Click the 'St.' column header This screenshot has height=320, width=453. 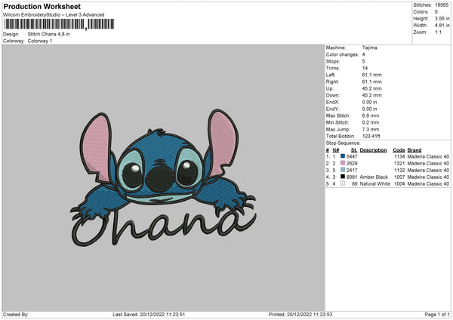pyautogui.click(x=354, y=150)
